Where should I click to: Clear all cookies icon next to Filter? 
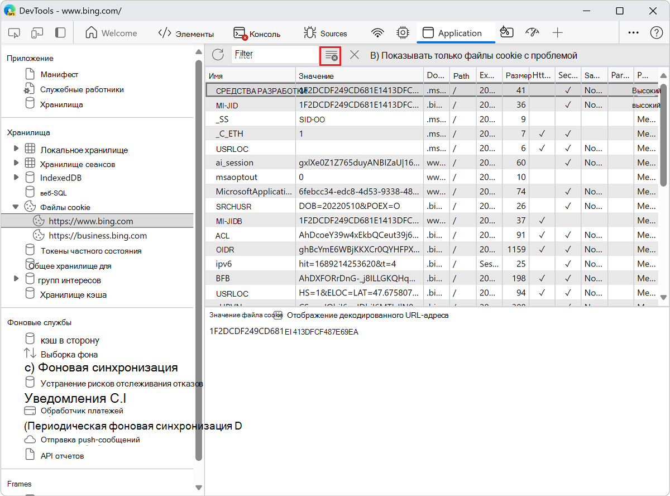tap(331, 55)
